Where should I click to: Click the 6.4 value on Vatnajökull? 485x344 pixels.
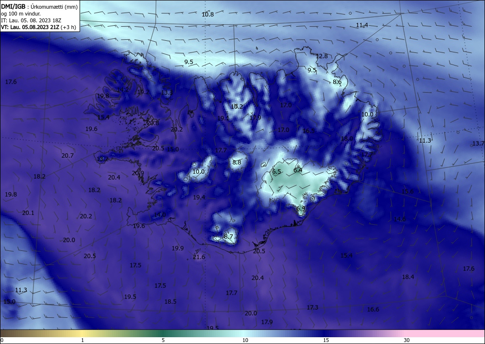click(298, 170)
